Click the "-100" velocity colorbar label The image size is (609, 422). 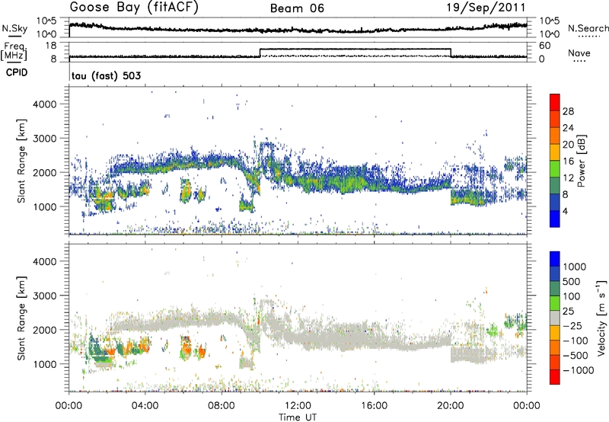pos(575,340)
